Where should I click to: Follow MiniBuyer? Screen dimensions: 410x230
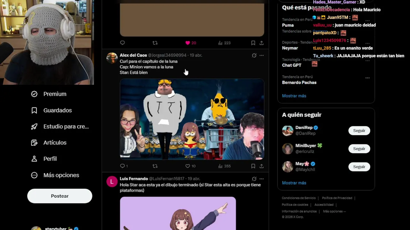pyautogui.click(x=359, y=149)
